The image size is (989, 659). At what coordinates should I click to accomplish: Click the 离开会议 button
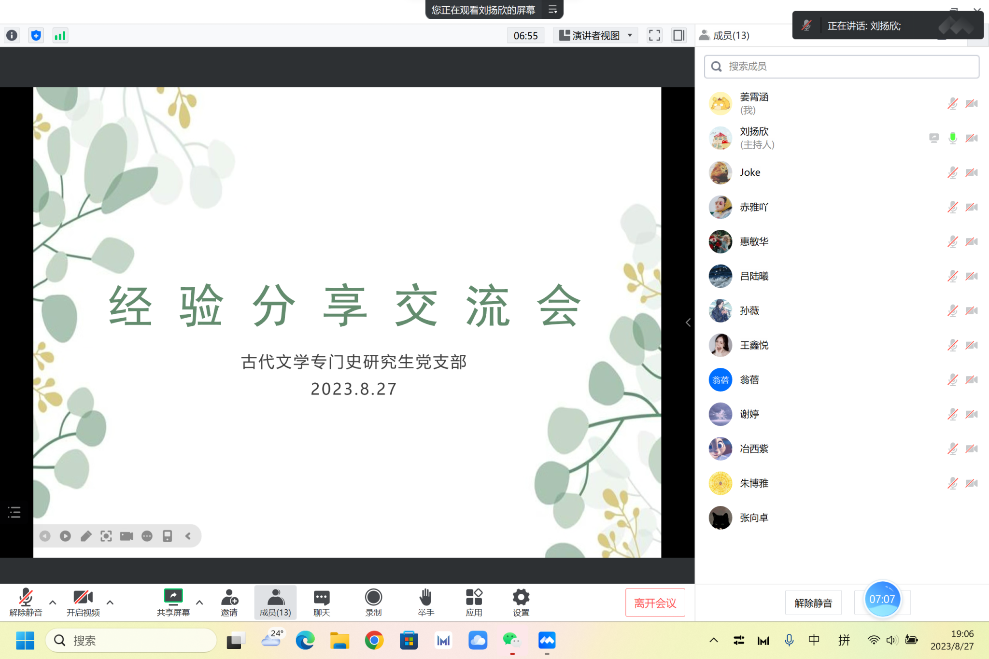point(655,603)
